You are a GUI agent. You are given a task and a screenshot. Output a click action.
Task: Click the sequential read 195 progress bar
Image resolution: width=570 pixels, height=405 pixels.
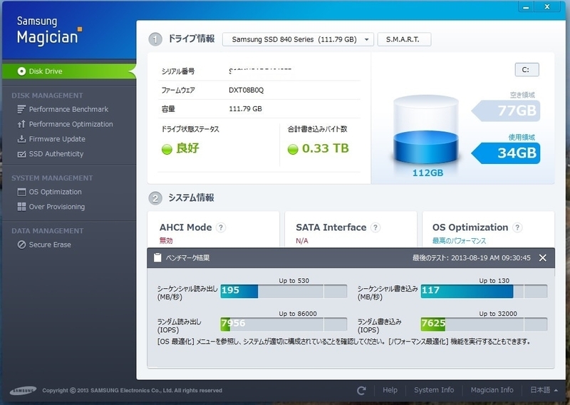(284, 291)
